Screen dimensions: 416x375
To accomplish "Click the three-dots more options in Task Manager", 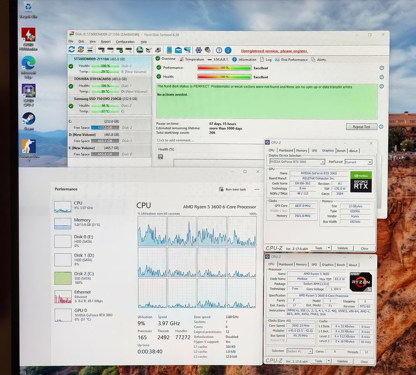I will [257, 190].
